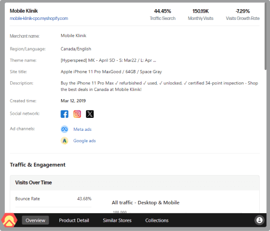Click the vertical scrollbar thumb
Viewport: 270px width, 231px height.
click(x=266, y=36)
